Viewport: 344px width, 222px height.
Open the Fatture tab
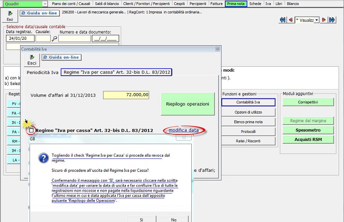click(216, 4)
